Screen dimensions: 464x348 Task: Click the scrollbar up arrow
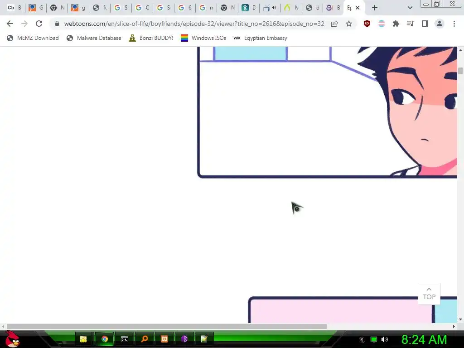(460, 50)
